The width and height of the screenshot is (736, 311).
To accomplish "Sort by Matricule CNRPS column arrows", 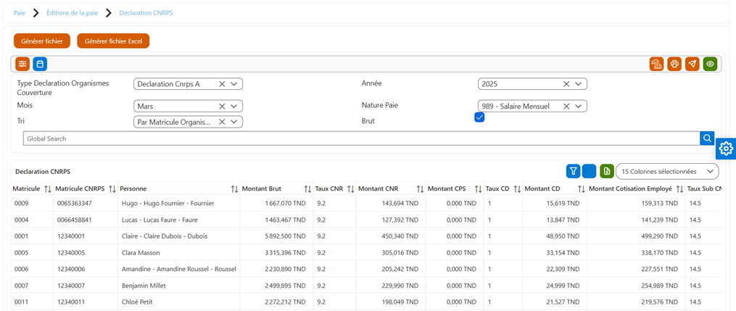I will pos(112,188).
